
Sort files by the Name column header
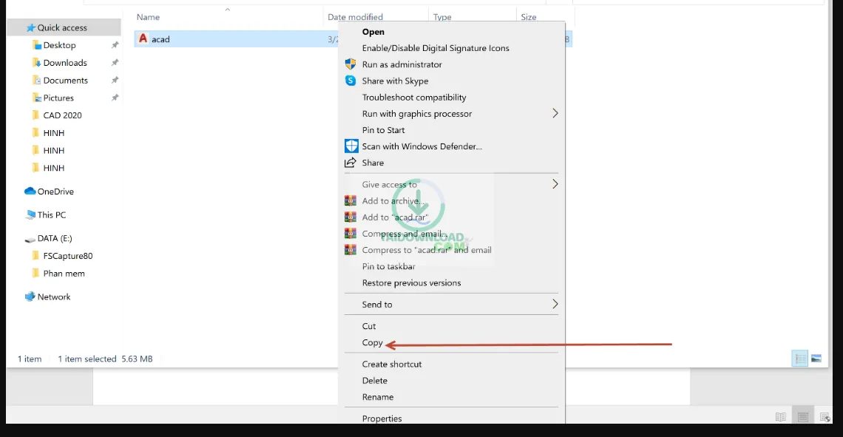point(148,16)
